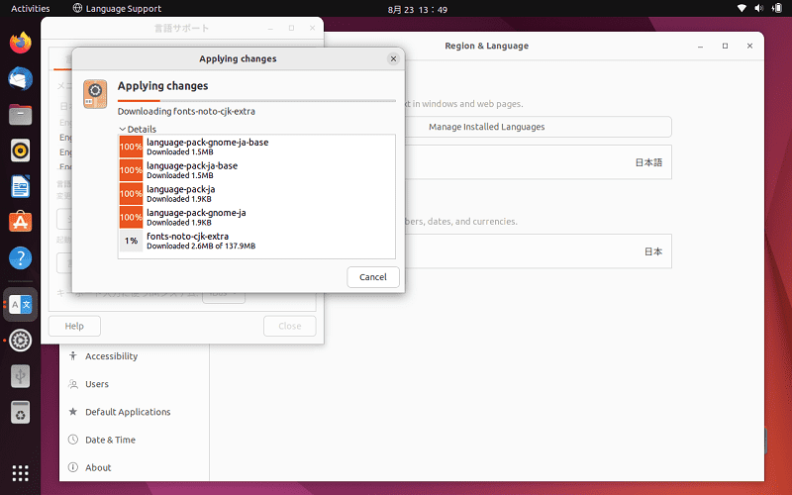The width and height of the screenshot is (792, 495).
Task: Open the 日本 formats row
Action: [537, 251]
